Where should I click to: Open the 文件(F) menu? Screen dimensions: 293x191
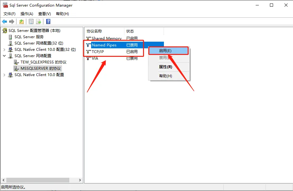(9, 14)
